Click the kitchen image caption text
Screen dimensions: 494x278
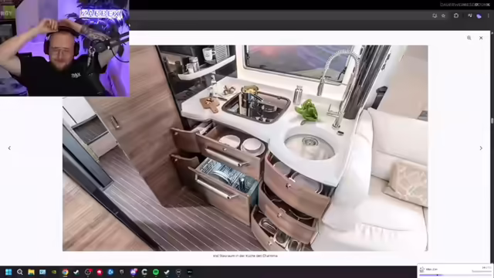coord(245,256)
